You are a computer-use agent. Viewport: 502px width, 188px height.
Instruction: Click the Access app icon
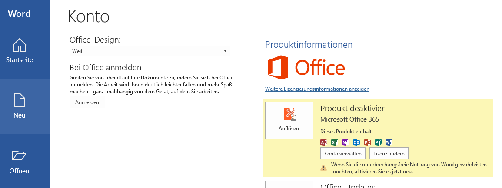pos(324,142)
